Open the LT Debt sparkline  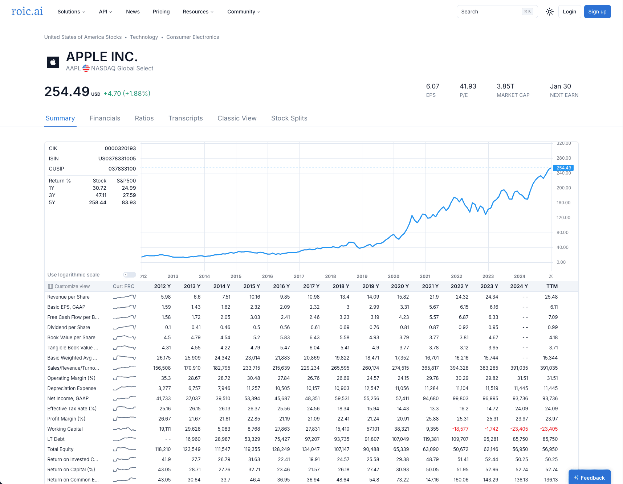pyautogui.click(x=124, y=439)
